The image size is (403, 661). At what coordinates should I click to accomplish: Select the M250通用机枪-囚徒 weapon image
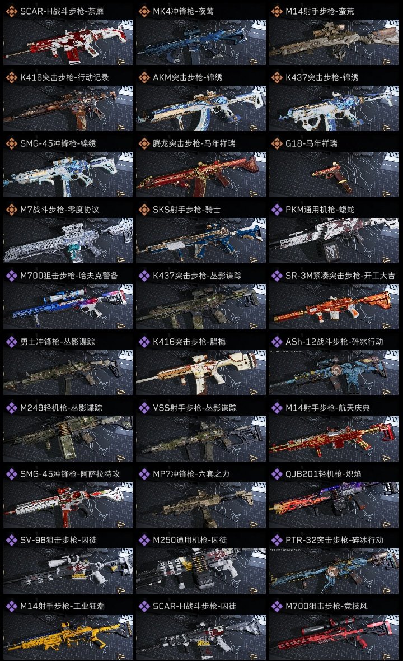point(201,571)
